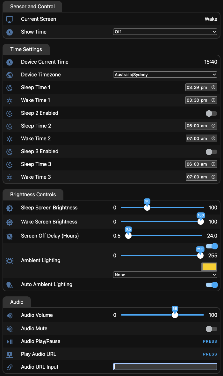Viewport: 223px width, 376px height.
Task: Toggle the Audio Mute switch
Action: 212,329
